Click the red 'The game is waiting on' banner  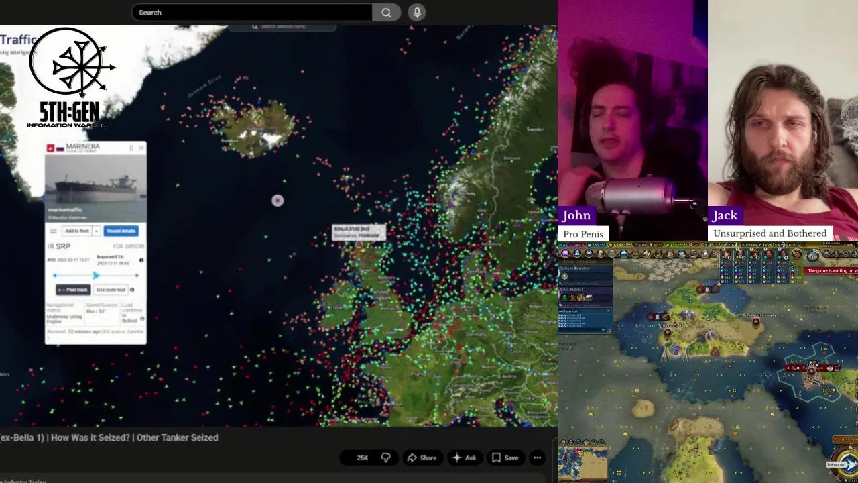(831, 270)
